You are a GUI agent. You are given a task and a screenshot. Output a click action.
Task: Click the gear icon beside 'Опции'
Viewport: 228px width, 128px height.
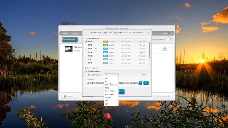(x=65, y=96)
